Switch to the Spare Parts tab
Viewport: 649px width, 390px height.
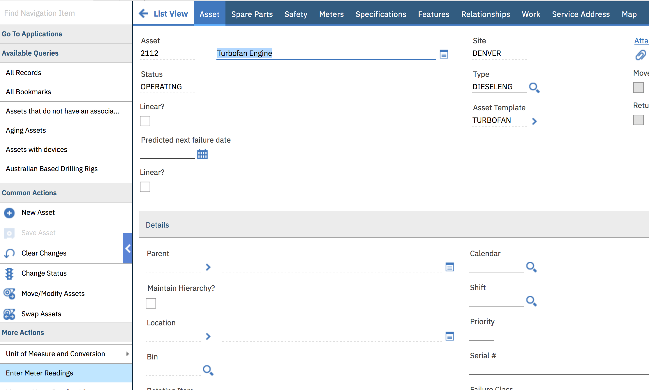[x=252, y=14]
